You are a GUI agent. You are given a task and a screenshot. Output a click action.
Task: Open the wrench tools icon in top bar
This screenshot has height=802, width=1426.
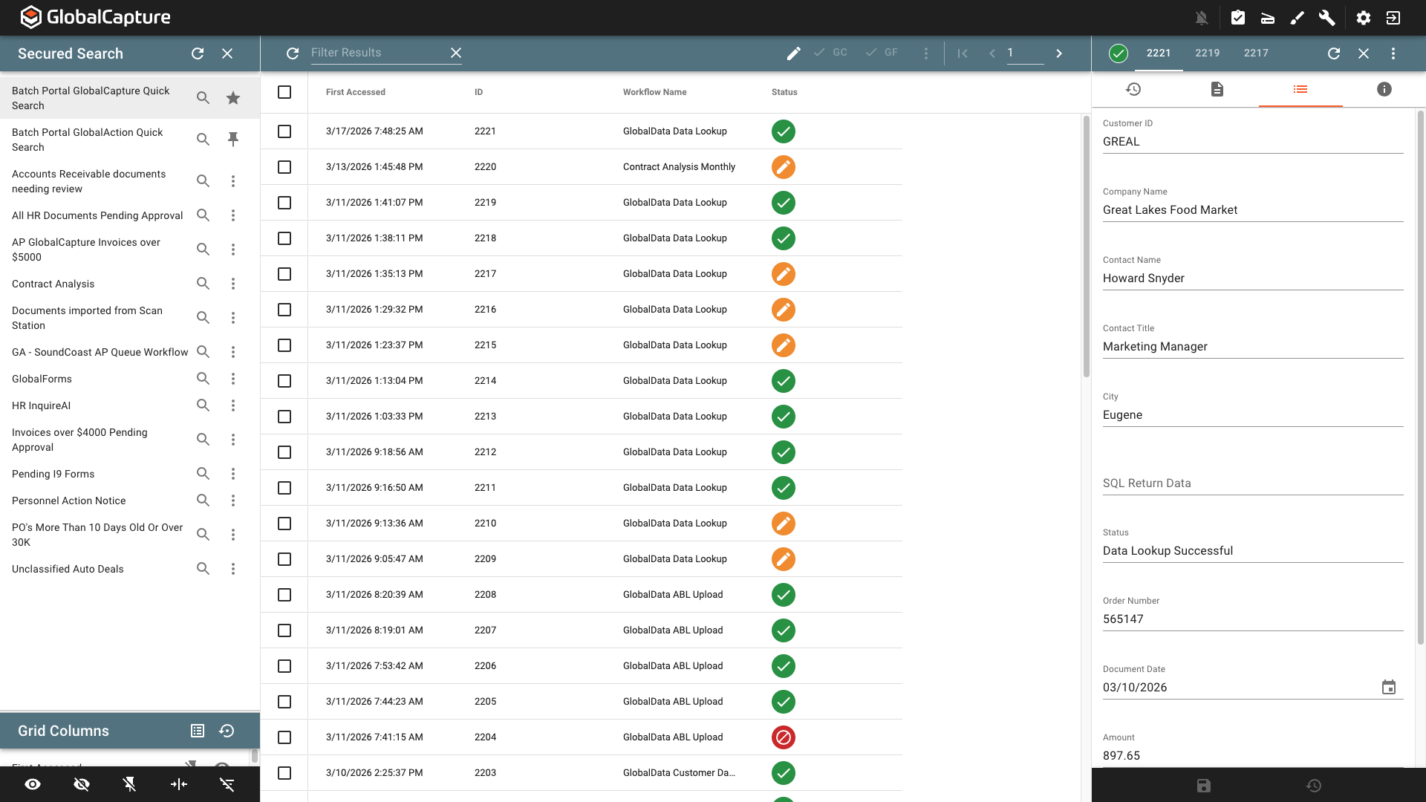[1326, 18]
